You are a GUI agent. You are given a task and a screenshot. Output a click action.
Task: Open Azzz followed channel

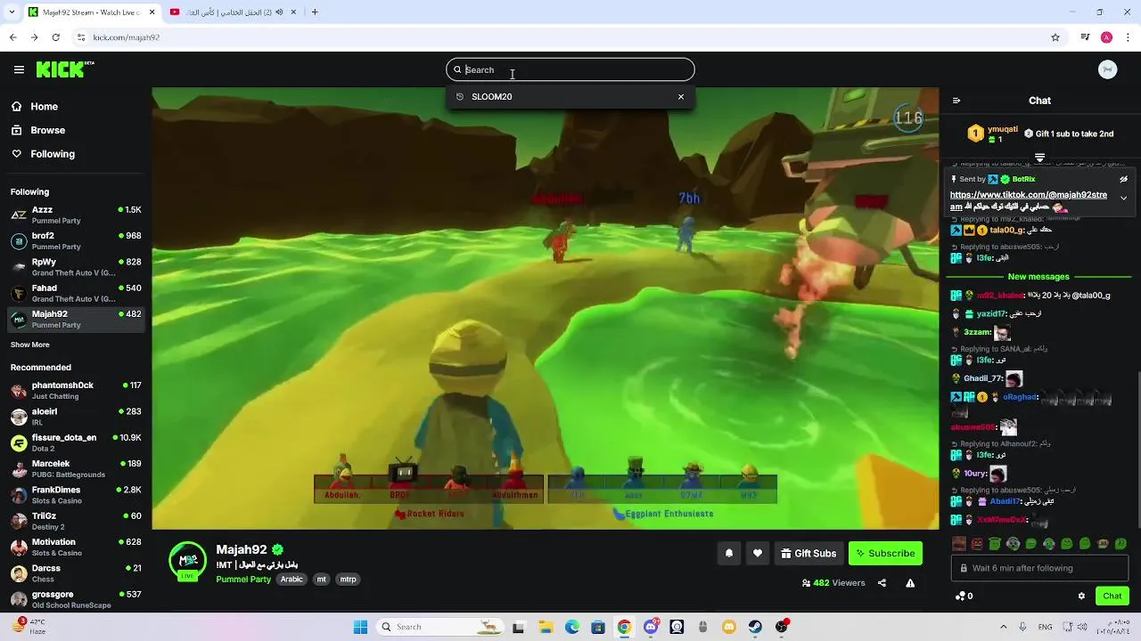(76, 215)
